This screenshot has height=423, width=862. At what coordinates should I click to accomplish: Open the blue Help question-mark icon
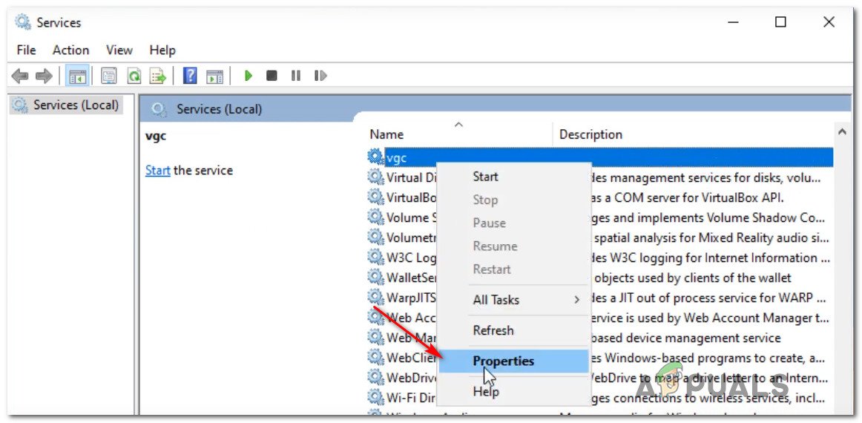point(190,76)
